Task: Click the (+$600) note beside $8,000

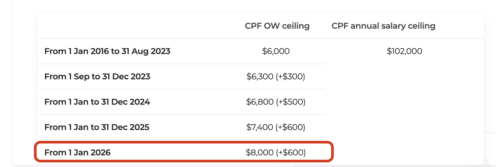Action: point(291,153)
